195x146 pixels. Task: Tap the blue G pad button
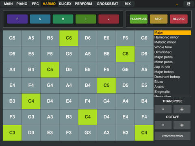pyautogui.click(x=40, y=19)
